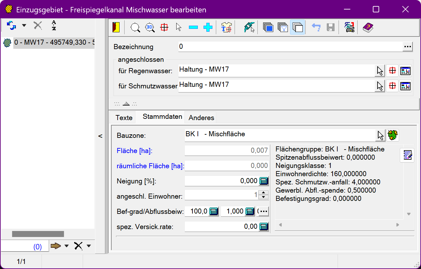Click the spez. Versick.rate input field

[221, 227]
